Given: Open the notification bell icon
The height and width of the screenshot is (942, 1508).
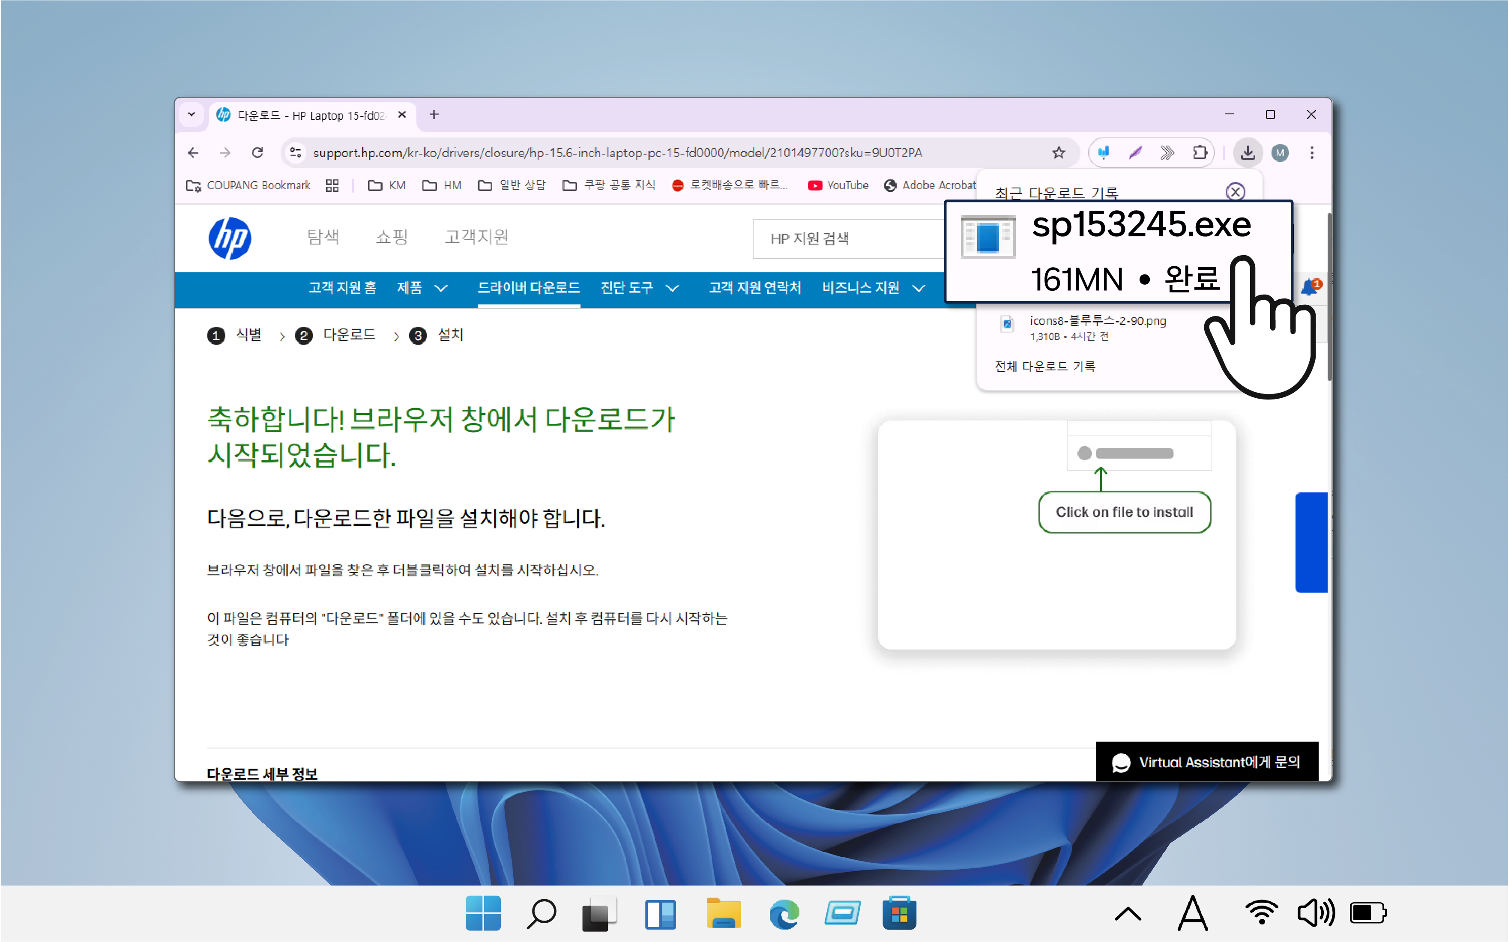Looking at the screenshot, I should coord(1309,287).
